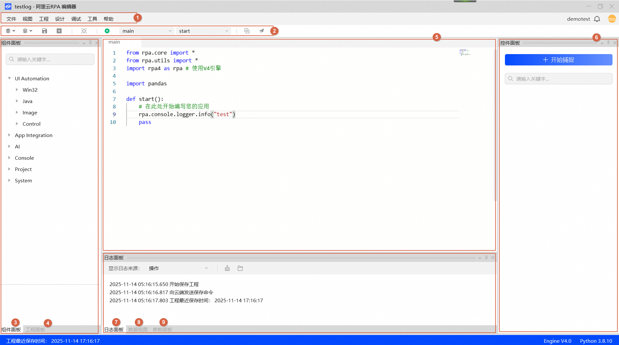The image size is (619, 345).
Task: Expand the Win32 tree node
Action: point(17,90)
